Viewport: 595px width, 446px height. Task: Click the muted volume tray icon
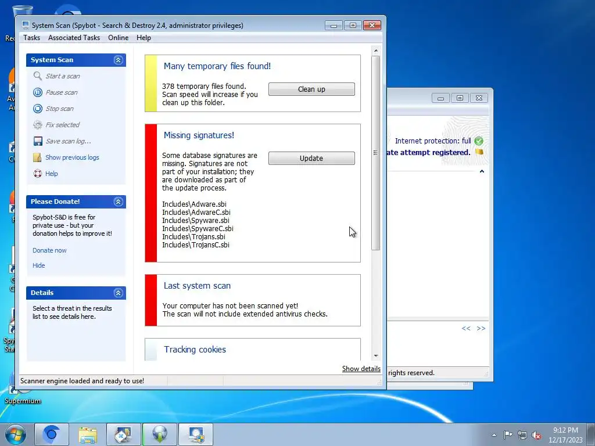[x=536, y=434]
